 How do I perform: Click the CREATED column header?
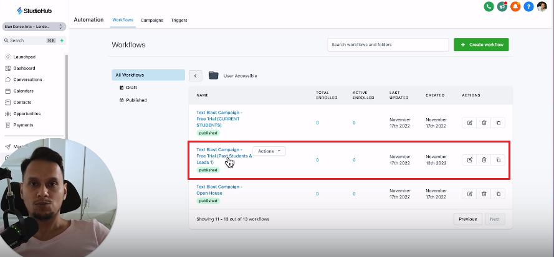(435, 95)
